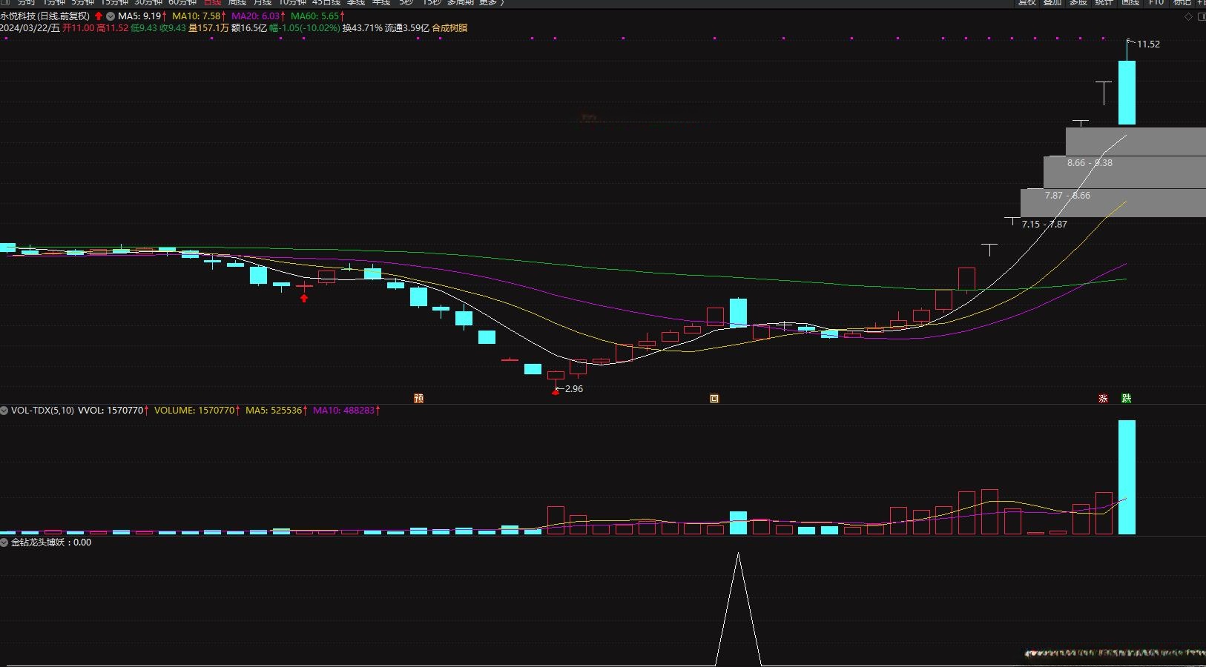Click the red arrow signal under the candle

[x=304, y=298]
